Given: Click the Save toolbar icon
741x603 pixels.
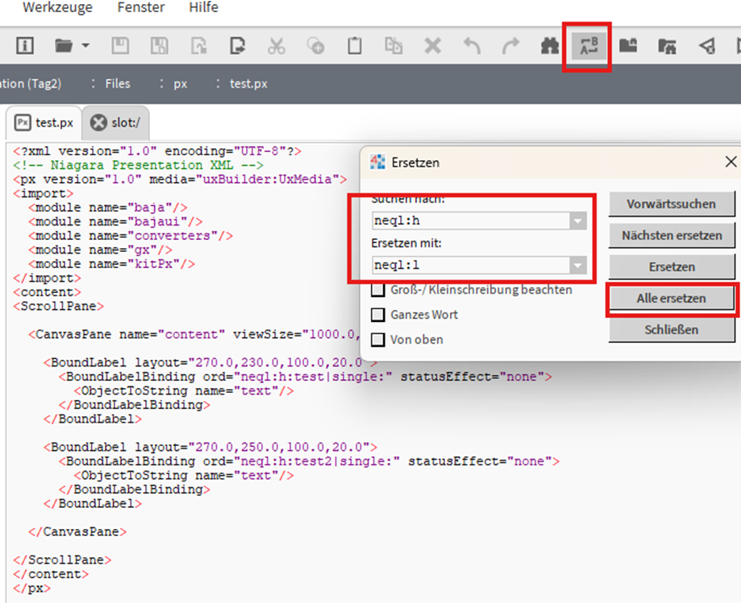Looking at the screenshot, I should pos(120,46).
